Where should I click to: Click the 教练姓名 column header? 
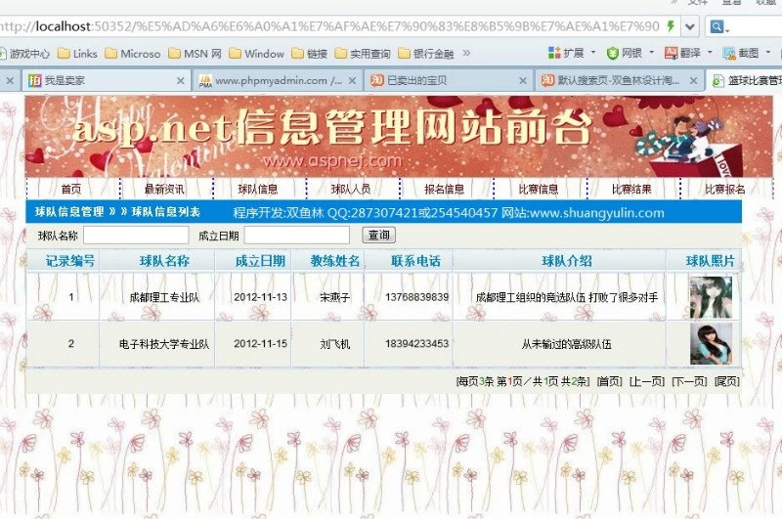pos(335,261)
